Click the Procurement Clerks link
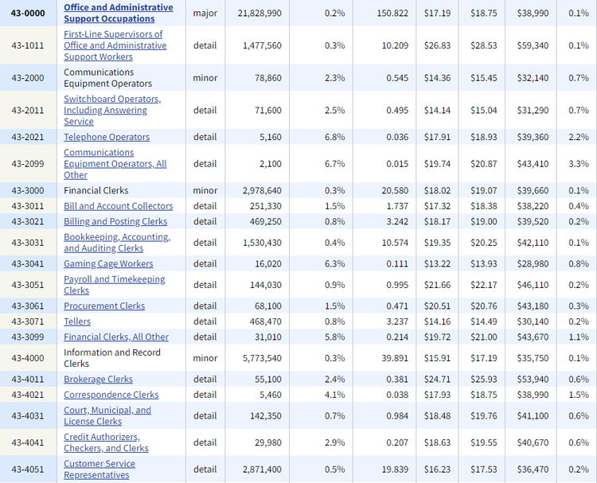 click(x=104, y=306)
